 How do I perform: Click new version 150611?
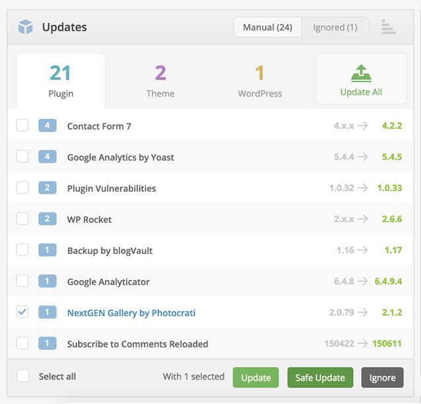(387, 343)
